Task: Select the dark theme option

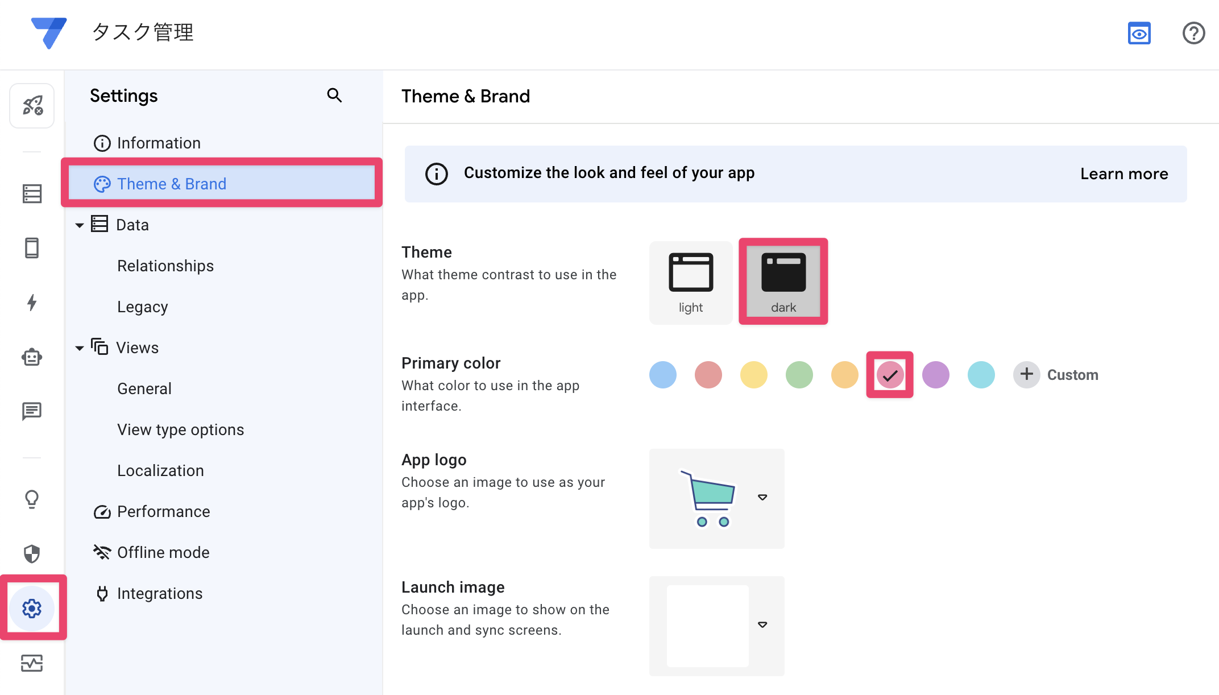Action: point(783,282)
